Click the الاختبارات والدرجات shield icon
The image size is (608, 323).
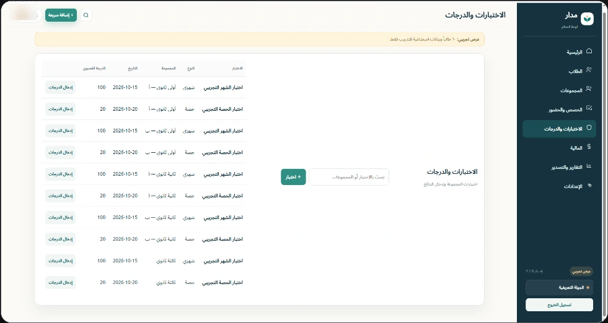click(x=589, y=128)
